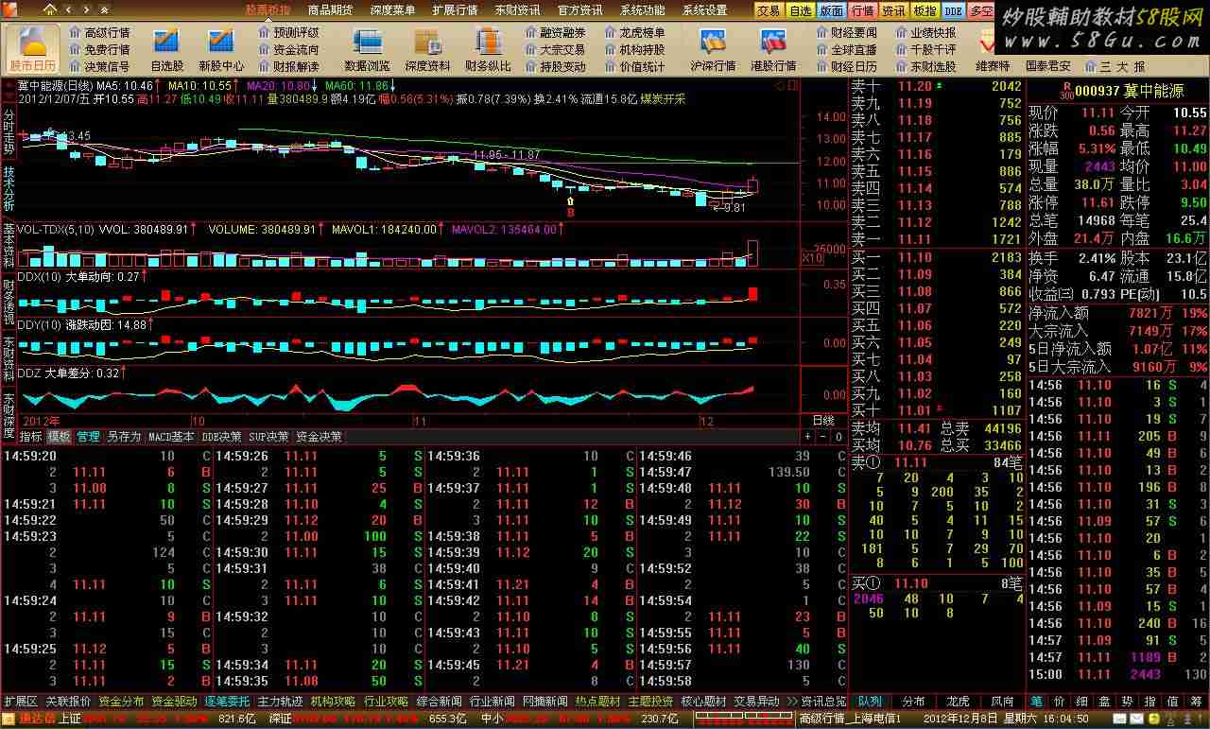This screenshot has height=729, width=1210.
Task: Click the 决策信号 toolbar entry
Action: (x=100, y=66)
